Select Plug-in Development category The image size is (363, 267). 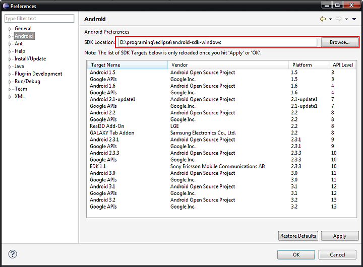[x=38, y=74]
